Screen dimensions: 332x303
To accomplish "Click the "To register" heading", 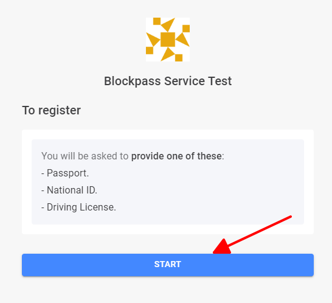I will [x=52, y=110].
